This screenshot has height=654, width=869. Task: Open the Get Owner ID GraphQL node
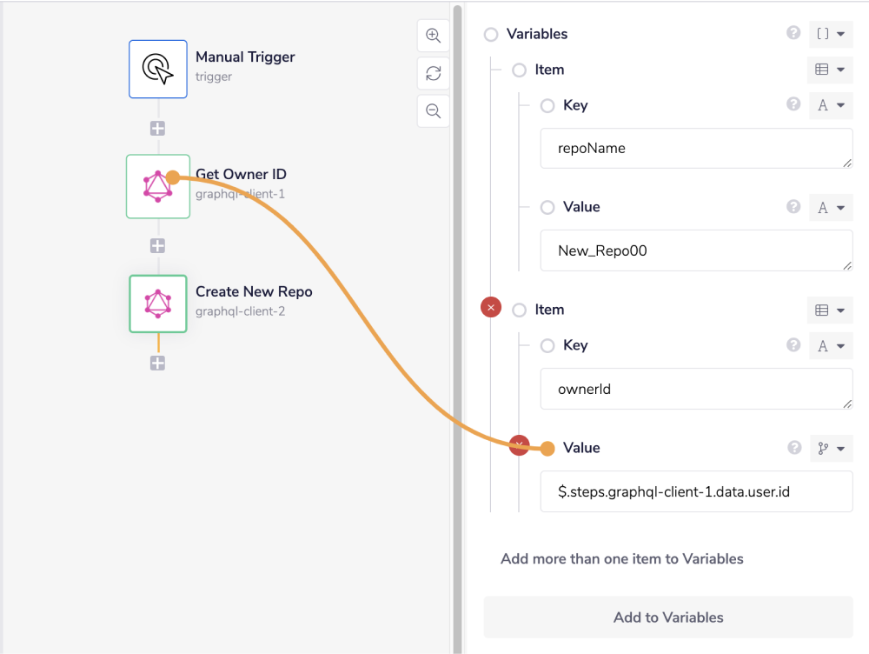coord(157,186)
